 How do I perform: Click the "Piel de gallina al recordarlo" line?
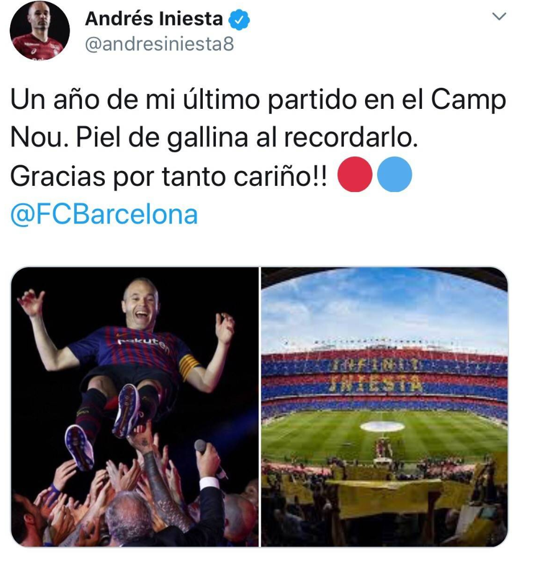(x=247, y=138)
